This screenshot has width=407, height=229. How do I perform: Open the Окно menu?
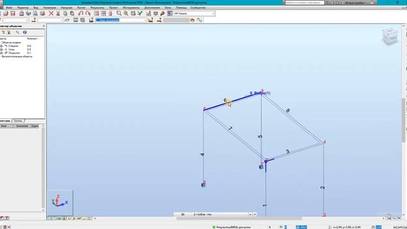168,8
